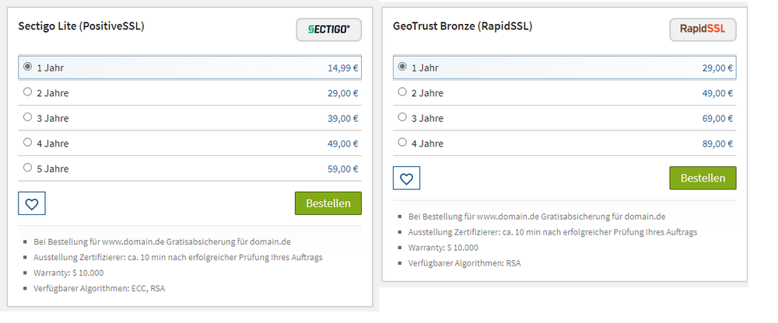Choose 3 Jahre option for Sectigo Lite
The width and height of the screenshot is (778, 323).
(x=28, y=117)
